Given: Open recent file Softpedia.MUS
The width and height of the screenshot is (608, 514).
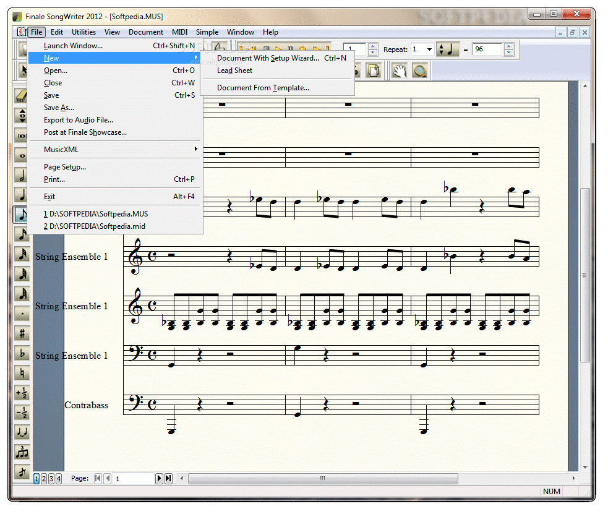Looking at the screenshot, I should 115,213.
